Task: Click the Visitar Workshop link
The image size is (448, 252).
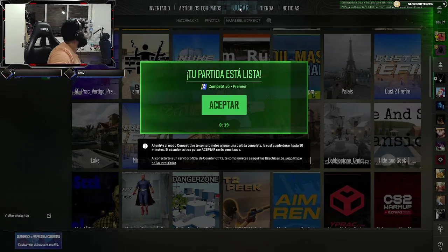Action: (x=17, y=216)
